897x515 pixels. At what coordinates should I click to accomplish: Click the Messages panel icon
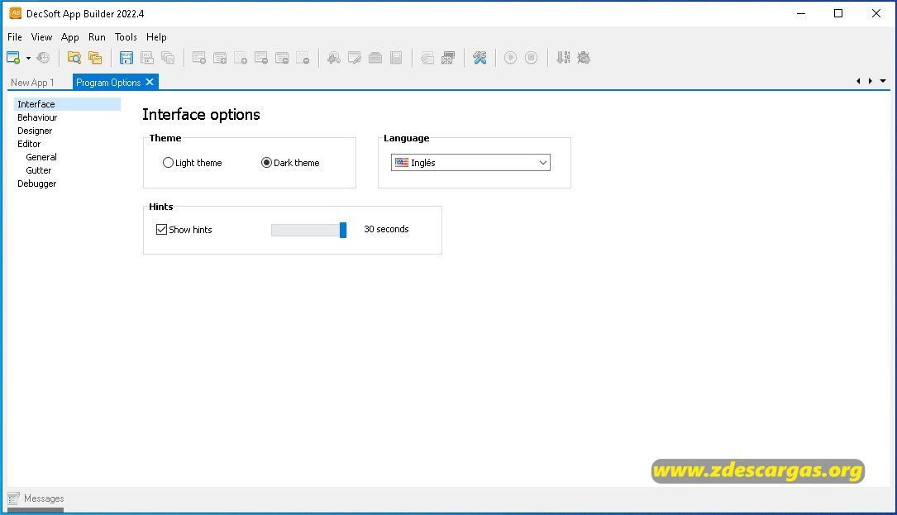[x=13, y=498]
